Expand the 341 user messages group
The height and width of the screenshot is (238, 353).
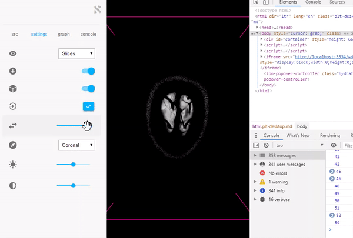(255, 164)
